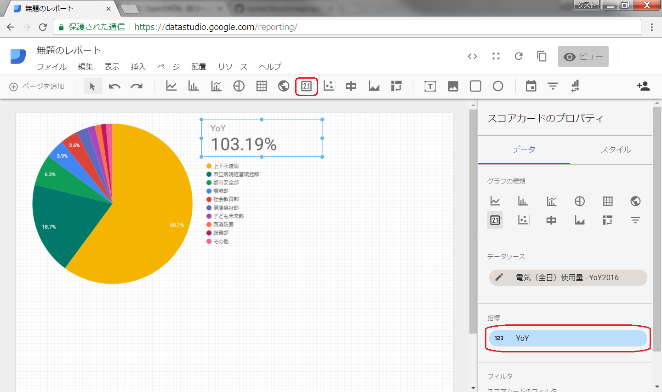The width and height of the screenshot is (662, 392).
Task: Add a data control from toolbar
Action: tap(575, 86)
